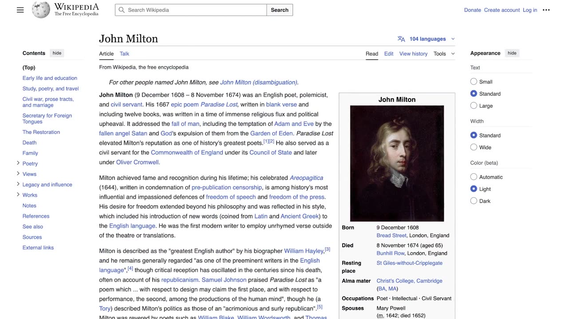Expand Legacy and influence section
Image resolution: width=568 pixels, height=319 pixels.
pos(18,184)
